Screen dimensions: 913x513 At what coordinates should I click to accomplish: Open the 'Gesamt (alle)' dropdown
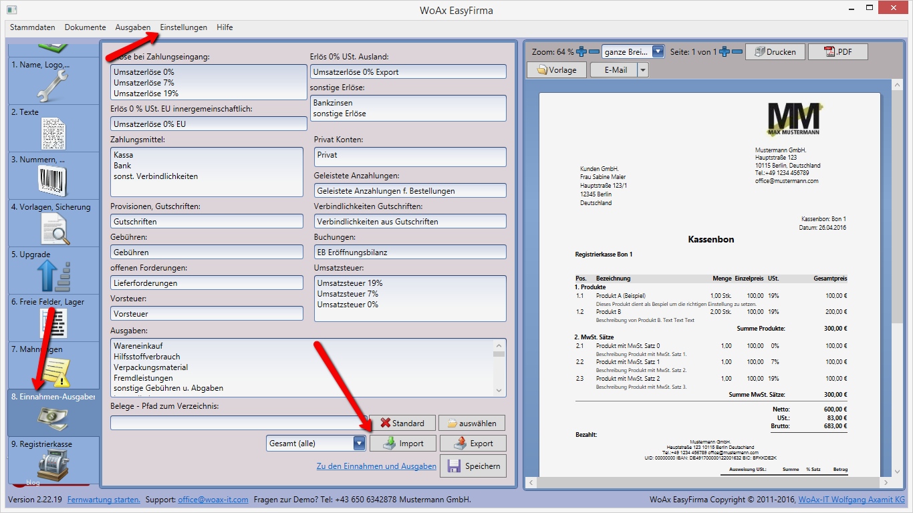pyautogui.click(x=360, y=443)
